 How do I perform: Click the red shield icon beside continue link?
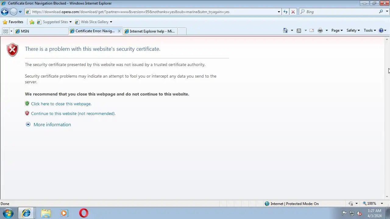(x=27, y=113)
